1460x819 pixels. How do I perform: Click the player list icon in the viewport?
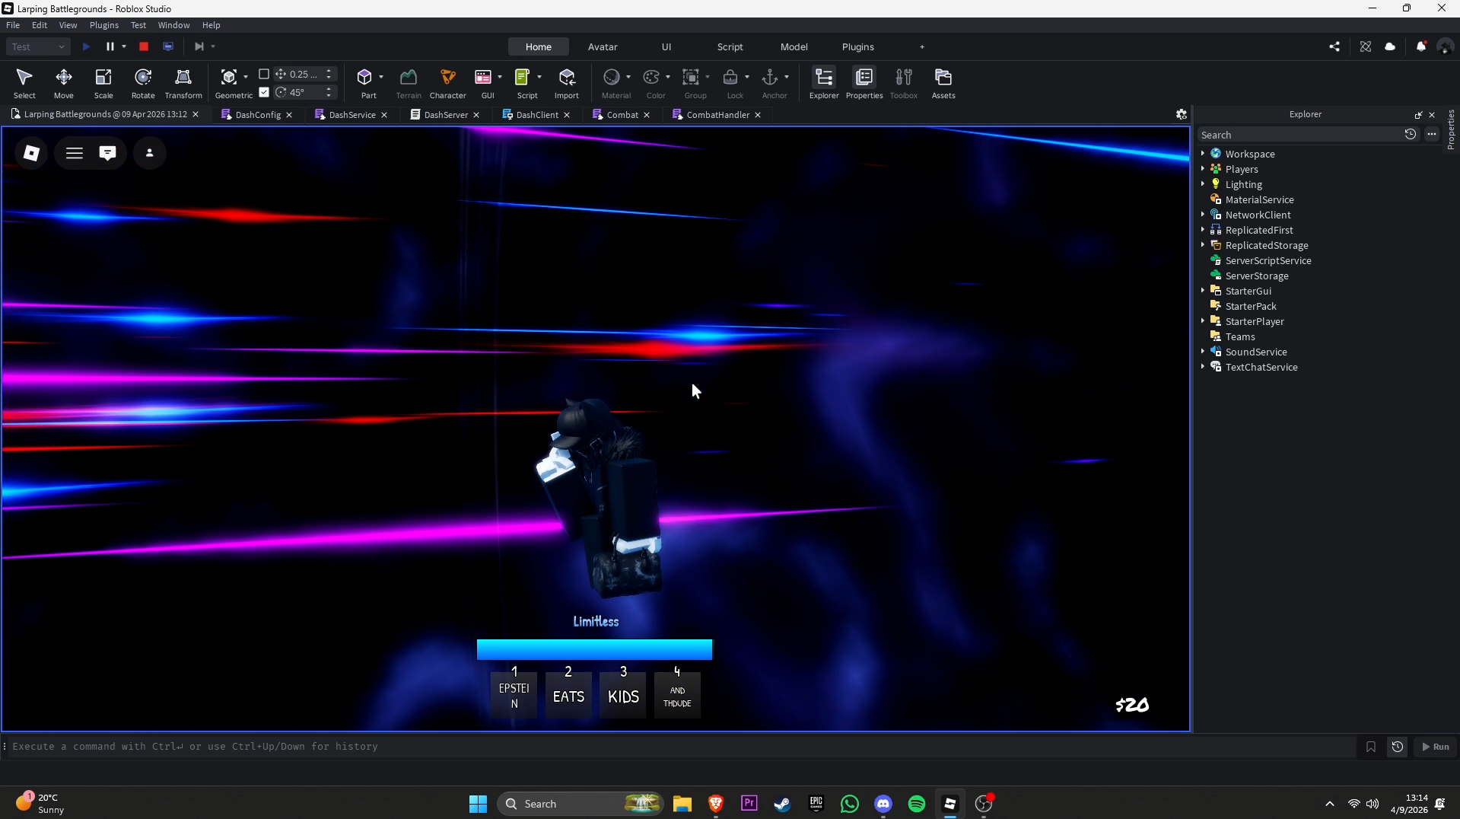[150, 153]
